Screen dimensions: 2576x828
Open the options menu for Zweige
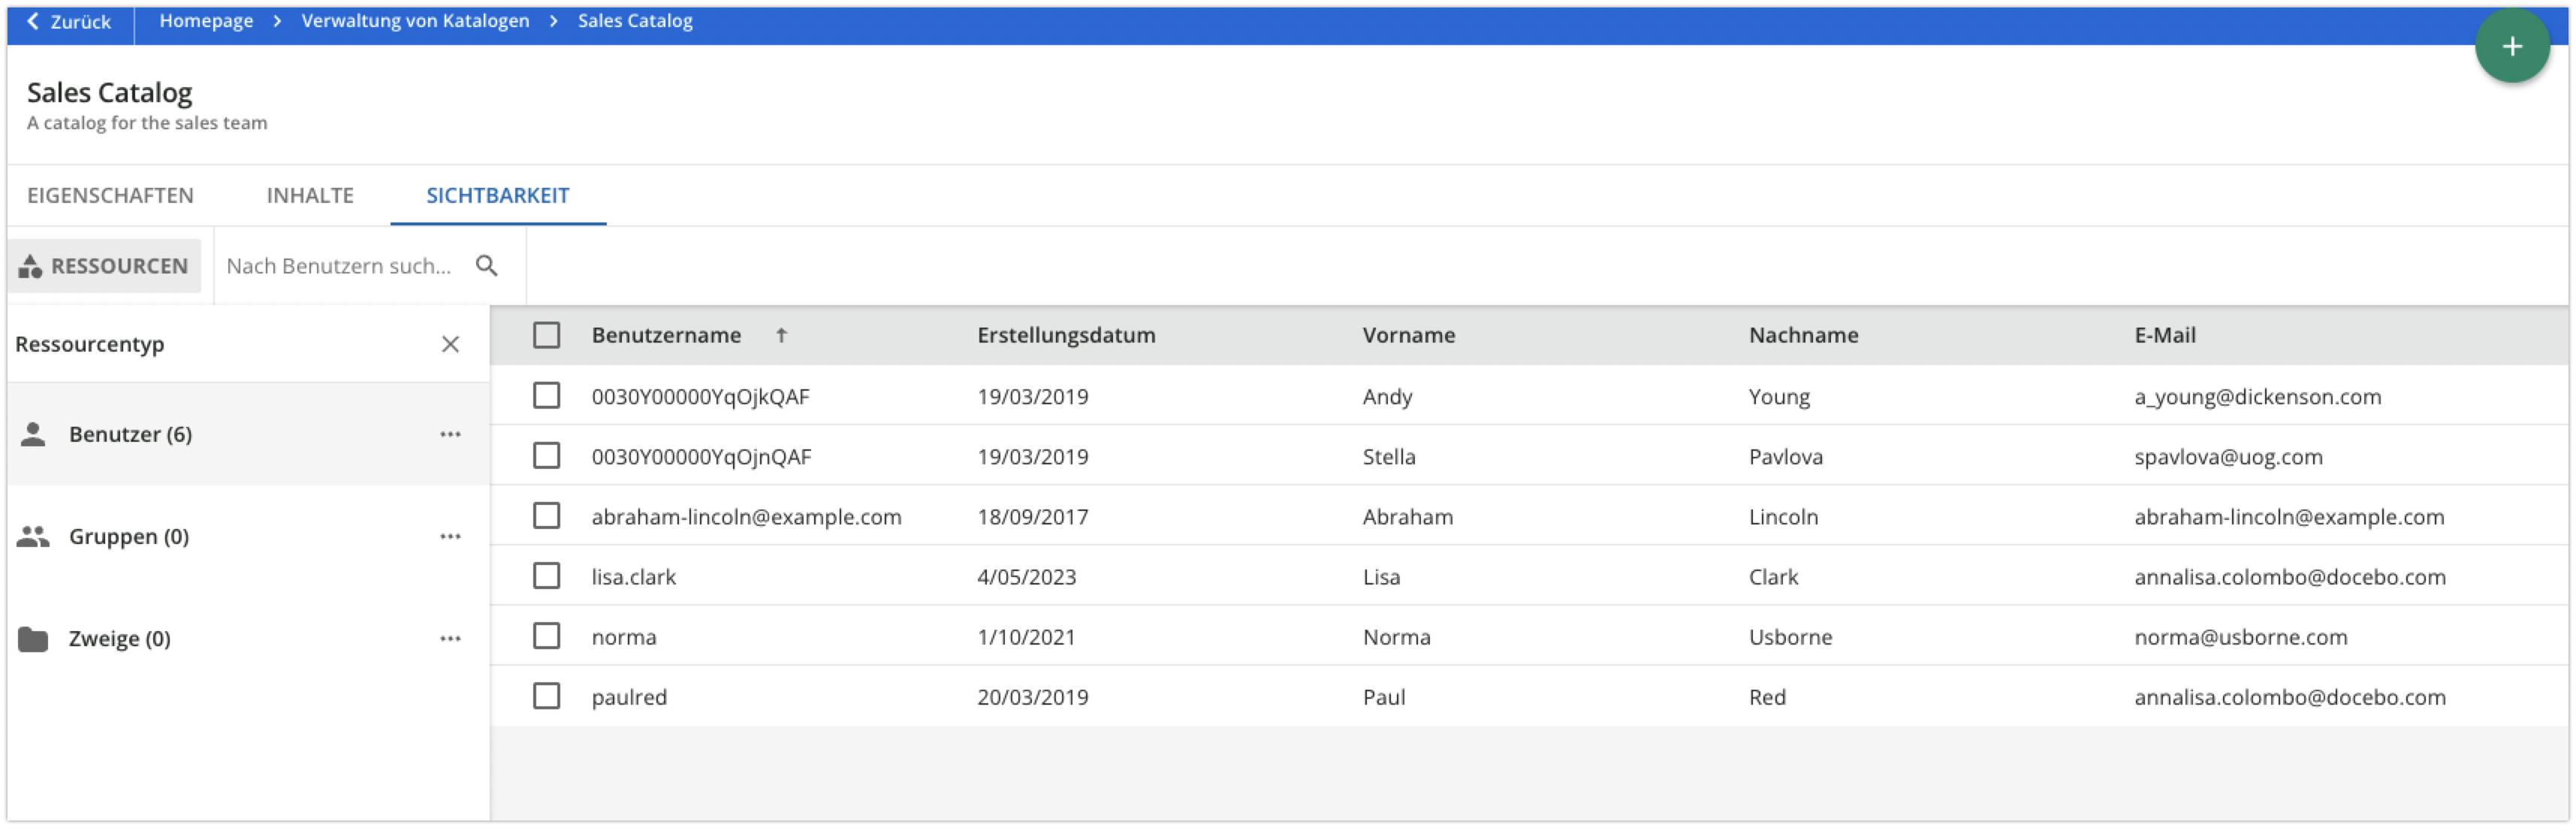pos(450,638)
